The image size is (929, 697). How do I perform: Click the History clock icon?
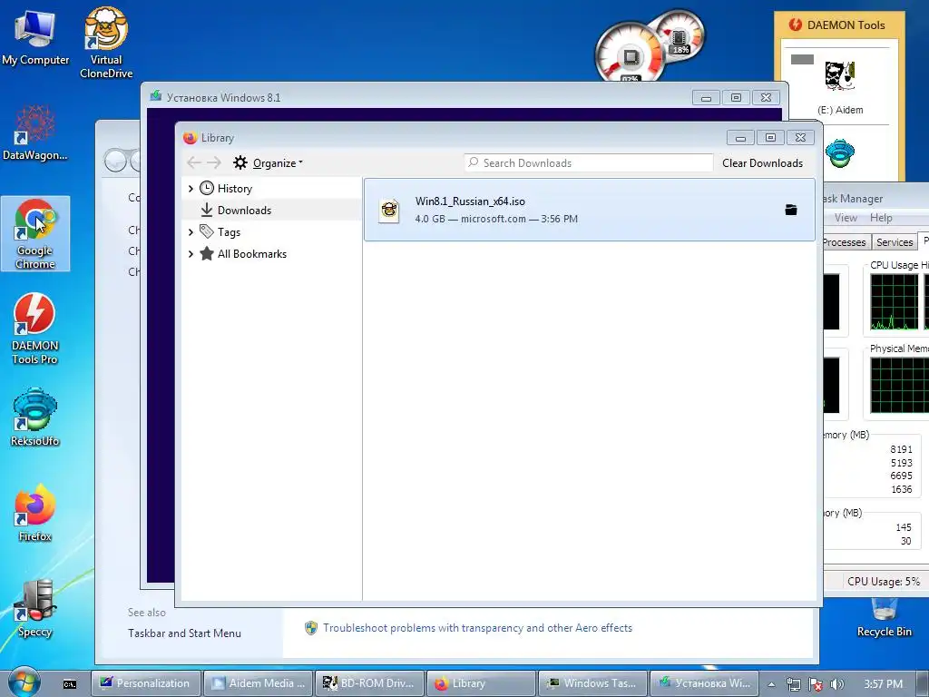click(x=207, y=189)
